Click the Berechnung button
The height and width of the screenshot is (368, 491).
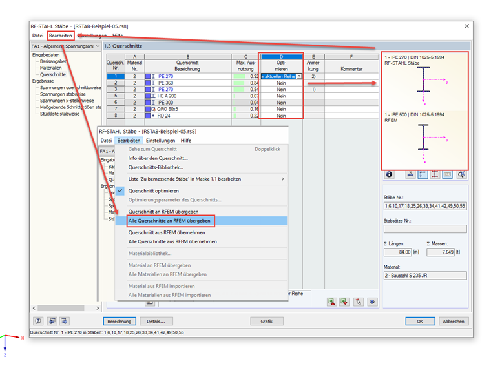120,322
